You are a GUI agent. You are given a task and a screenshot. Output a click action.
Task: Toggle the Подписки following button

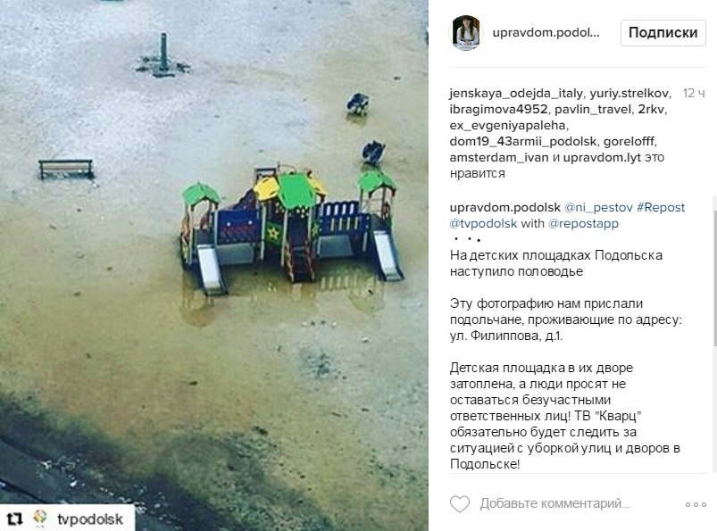[663, 32]
